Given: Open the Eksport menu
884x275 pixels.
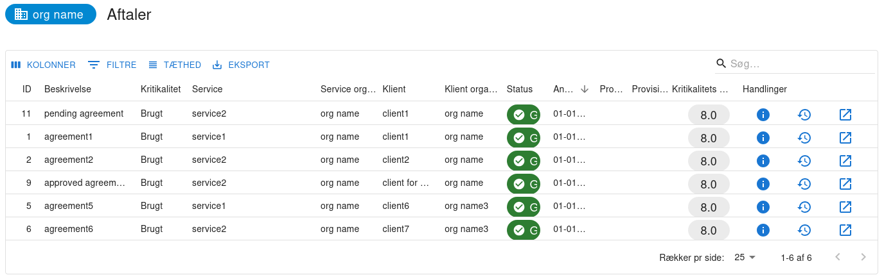Looking at the screenshot, I should [241, 65].
